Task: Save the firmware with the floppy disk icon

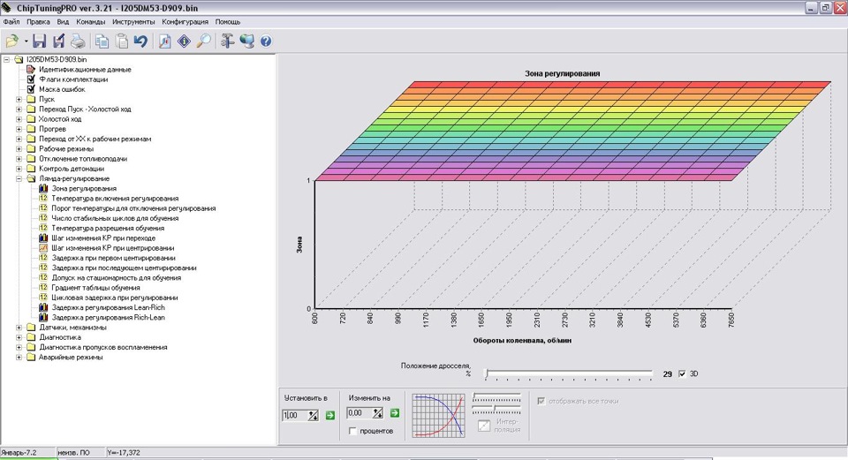Action: pos(39,41)
